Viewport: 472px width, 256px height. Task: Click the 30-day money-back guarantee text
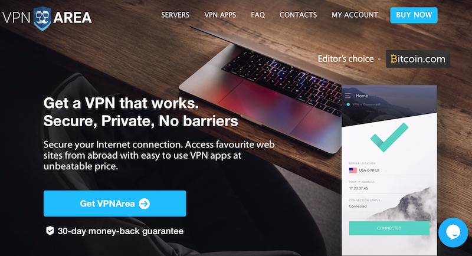click(x=120, y=231)
